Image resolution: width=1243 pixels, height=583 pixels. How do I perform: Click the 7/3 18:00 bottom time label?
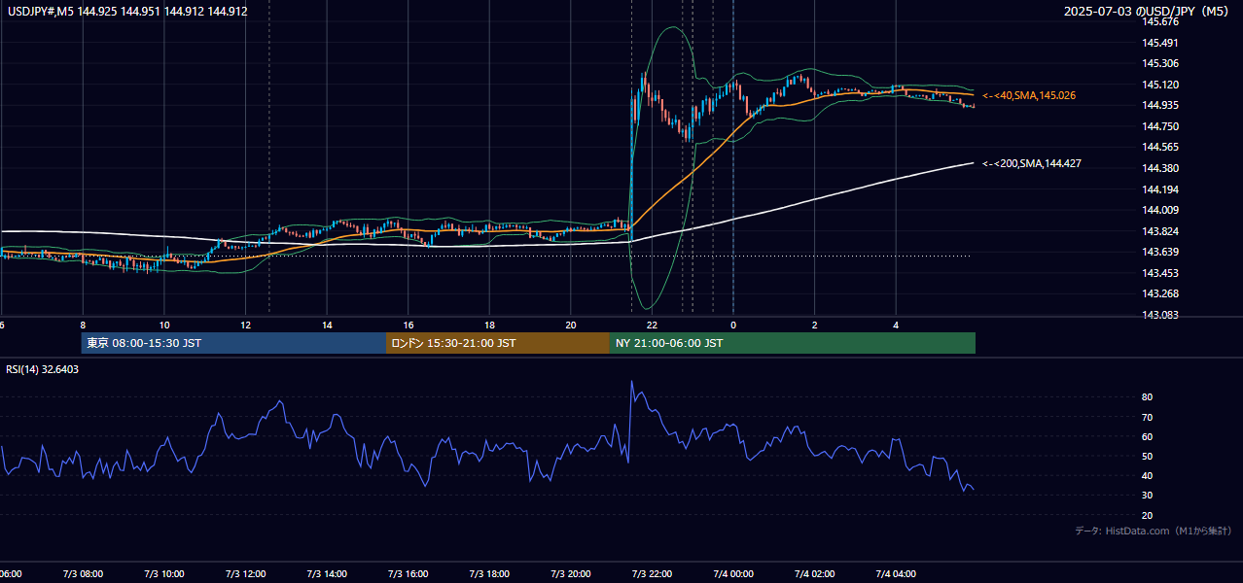click(x=489, y=574)
